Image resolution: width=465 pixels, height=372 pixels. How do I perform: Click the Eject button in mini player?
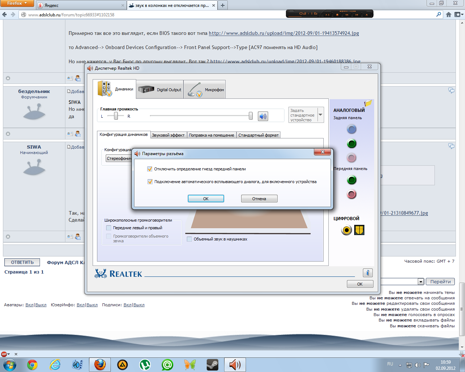(367, 15)
